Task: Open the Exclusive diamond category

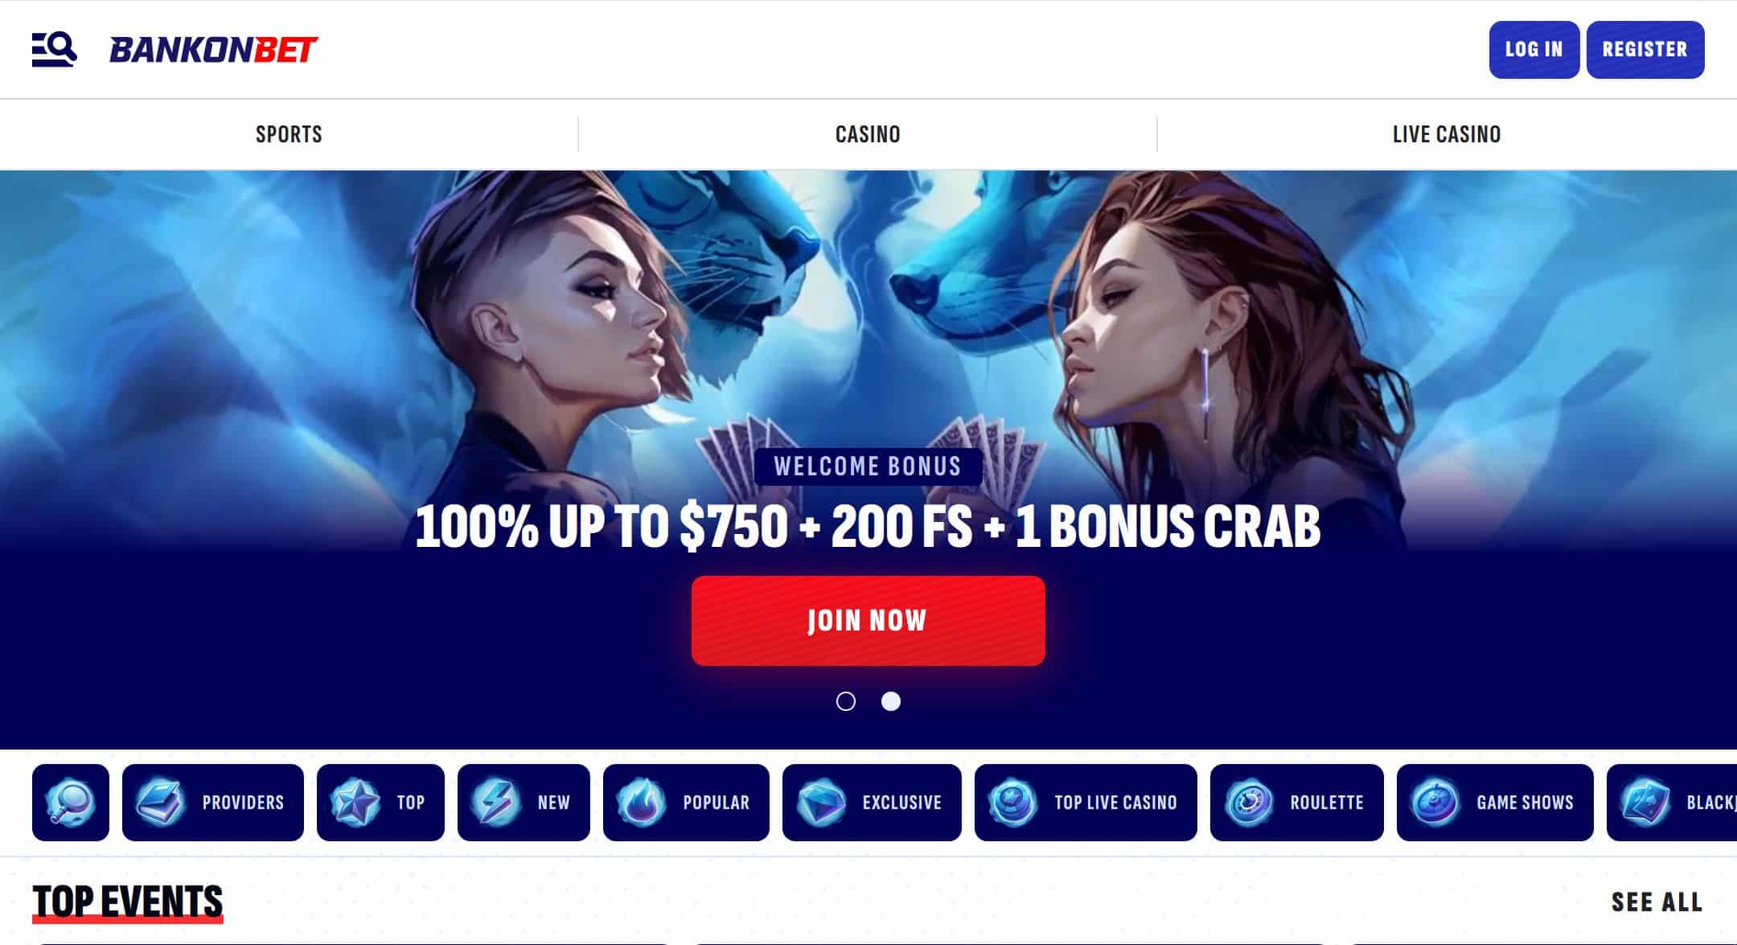Action: click(872, 802)
